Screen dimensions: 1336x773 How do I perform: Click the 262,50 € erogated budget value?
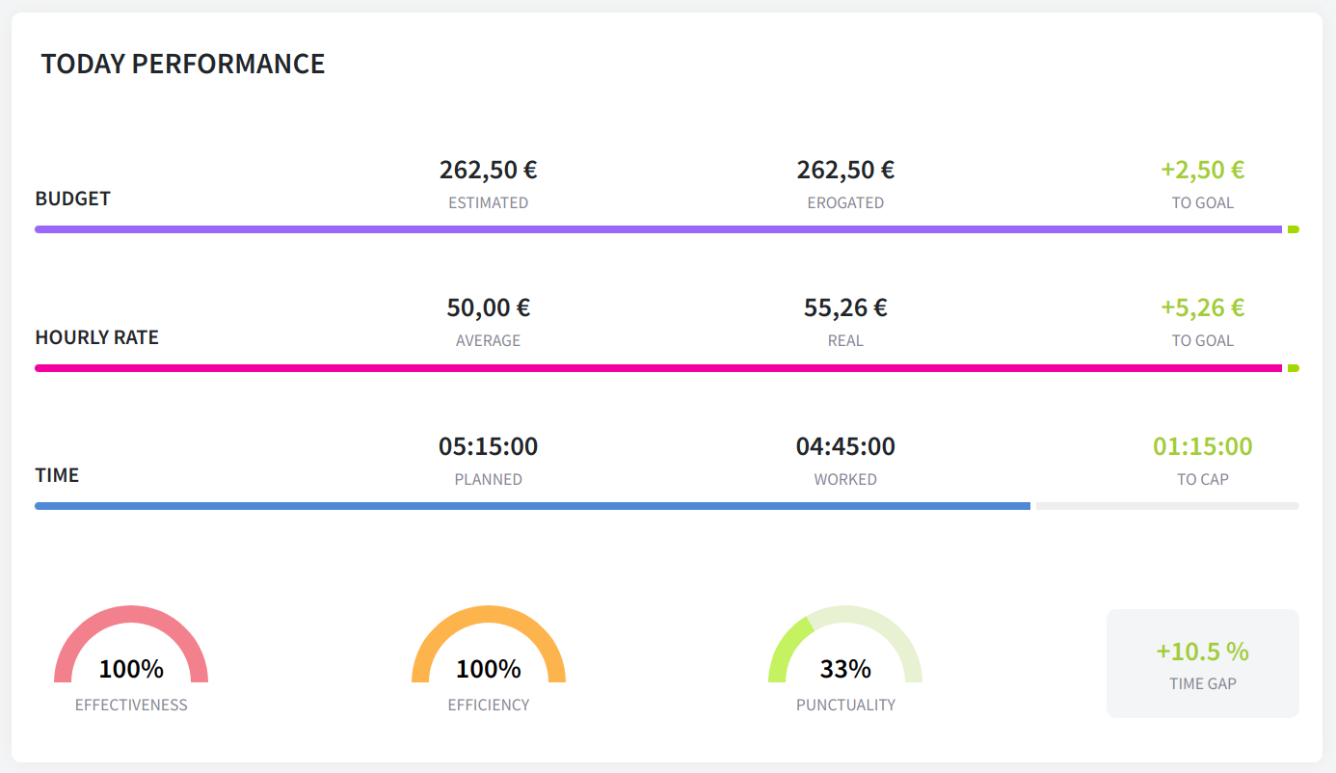coord(845,170)
